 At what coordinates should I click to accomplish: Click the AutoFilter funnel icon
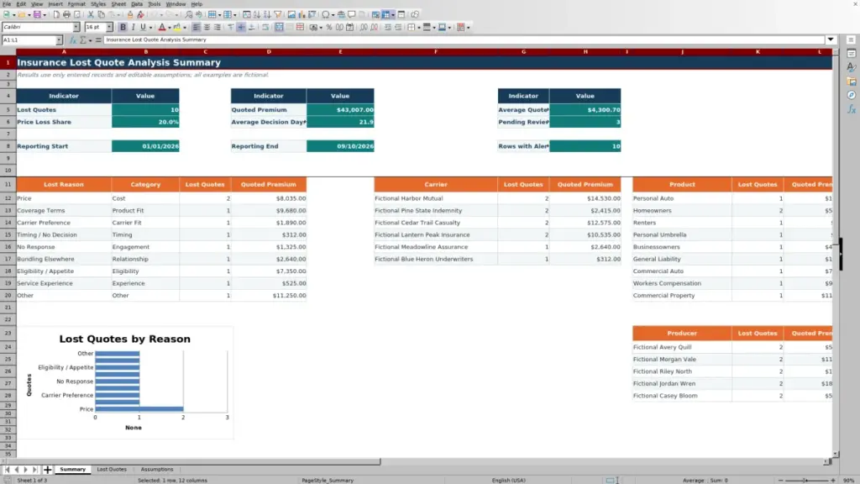point(278,15)
